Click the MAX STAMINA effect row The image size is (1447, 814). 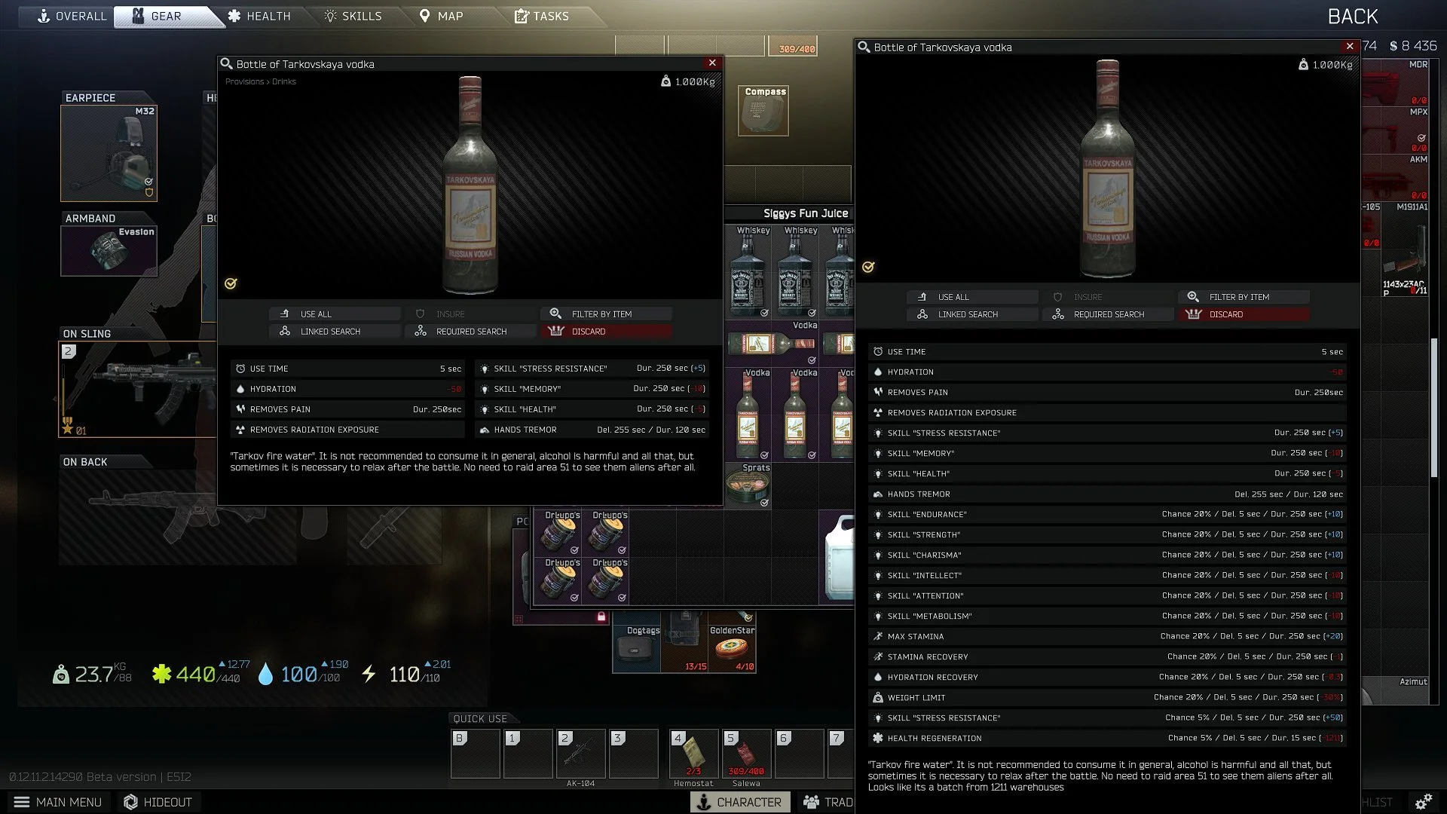pyautogui.click(x=1107, y=636)
